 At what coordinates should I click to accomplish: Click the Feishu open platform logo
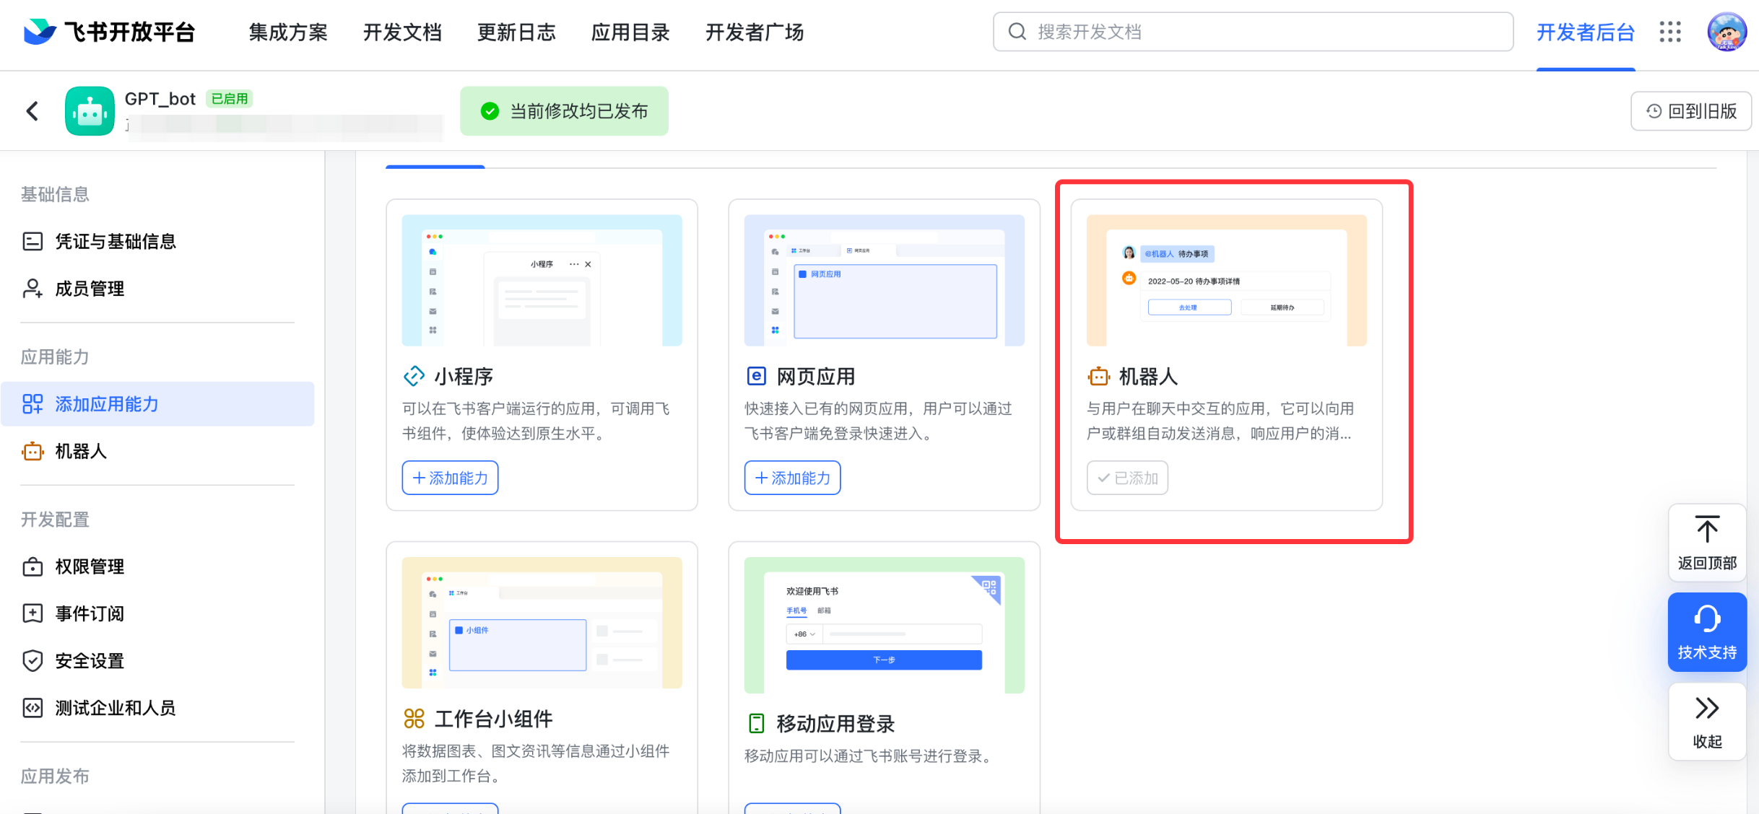108,32
